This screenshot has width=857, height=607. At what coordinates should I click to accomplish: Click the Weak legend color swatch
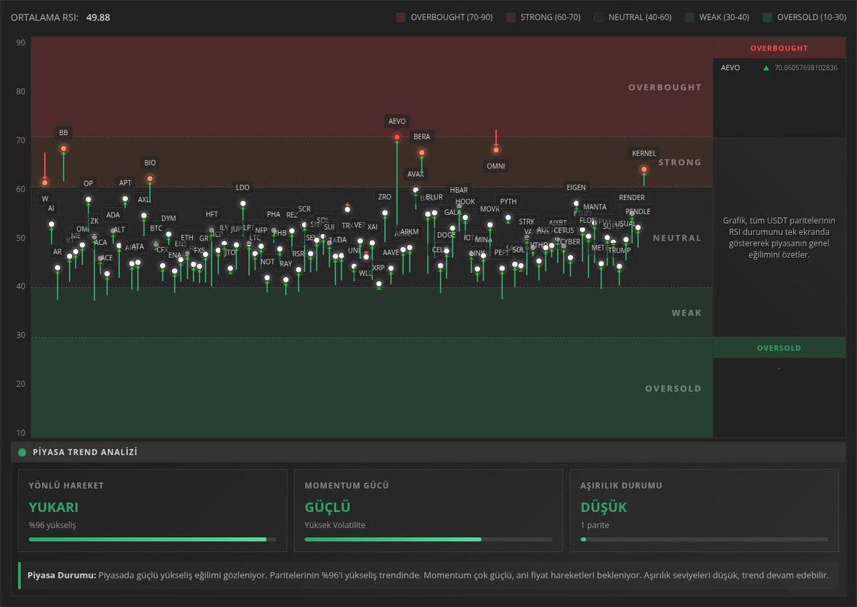[x=689, y=17]
